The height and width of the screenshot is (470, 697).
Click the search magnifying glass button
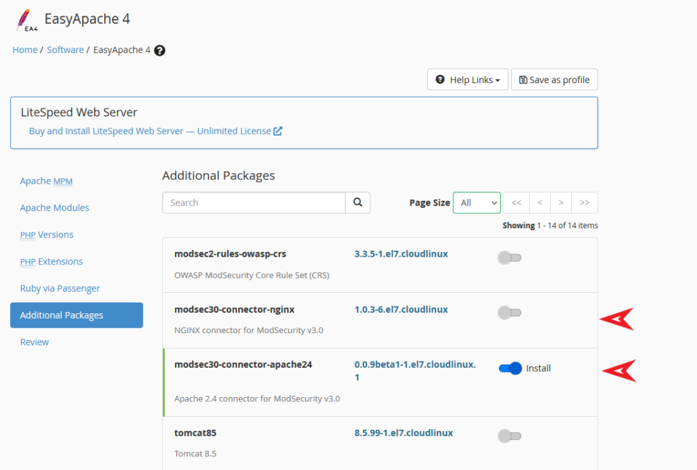click(358, 202)
